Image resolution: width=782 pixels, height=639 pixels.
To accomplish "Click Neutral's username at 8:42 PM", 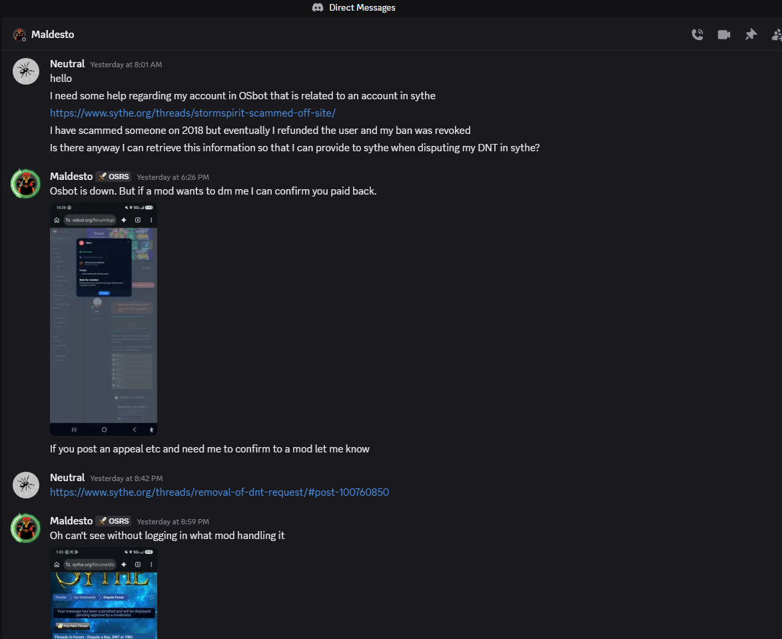I will point(67,477).
